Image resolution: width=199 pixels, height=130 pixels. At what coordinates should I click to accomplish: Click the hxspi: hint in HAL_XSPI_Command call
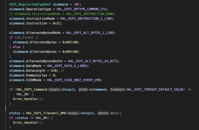click(x=55, y=90)
